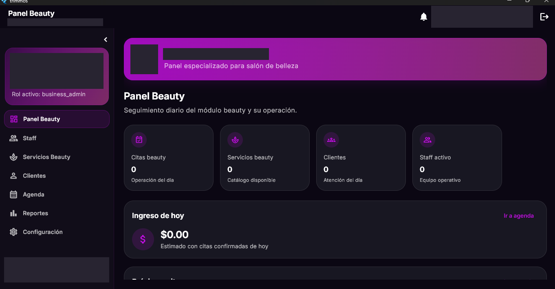Go to the Reportes menu item

tap(57, 213)
